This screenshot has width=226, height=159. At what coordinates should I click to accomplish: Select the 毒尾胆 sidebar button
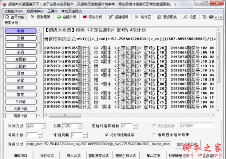click(21, 59)
